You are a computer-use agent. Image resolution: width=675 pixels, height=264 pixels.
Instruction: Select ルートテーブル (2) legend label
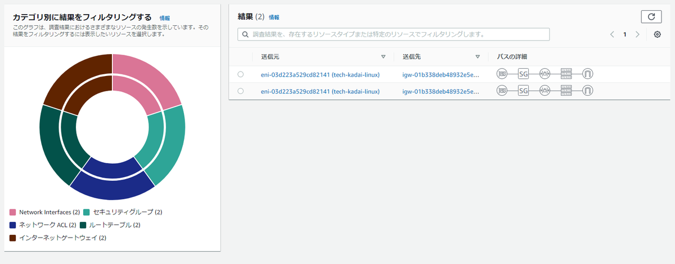point(115,225)
